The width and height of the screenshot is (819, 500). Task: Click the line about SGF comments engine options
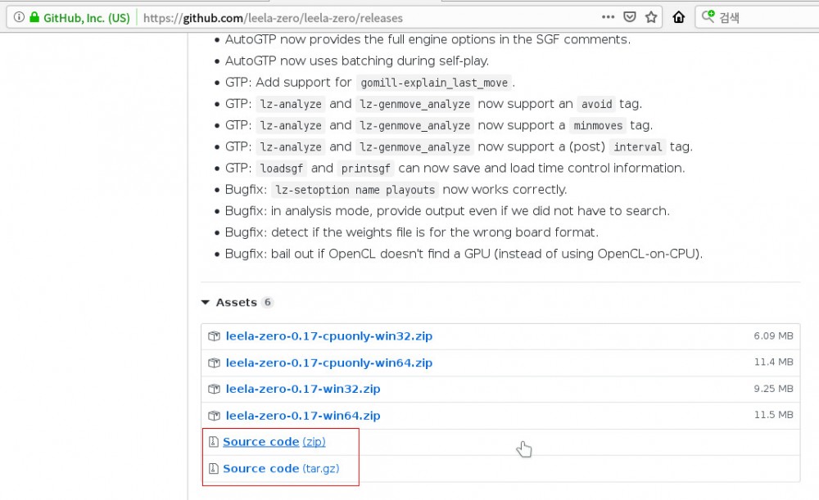click(428, 39)
